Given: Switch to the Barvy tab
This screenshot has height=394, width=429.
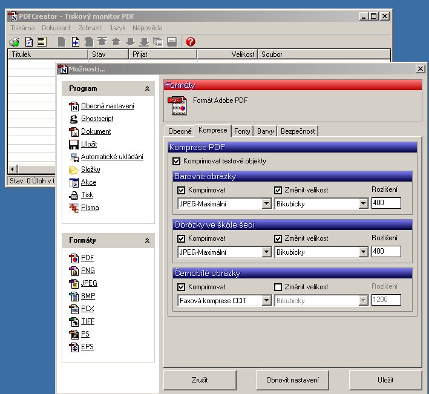Looking at the screenshot, I should click(x=266, y=131).
